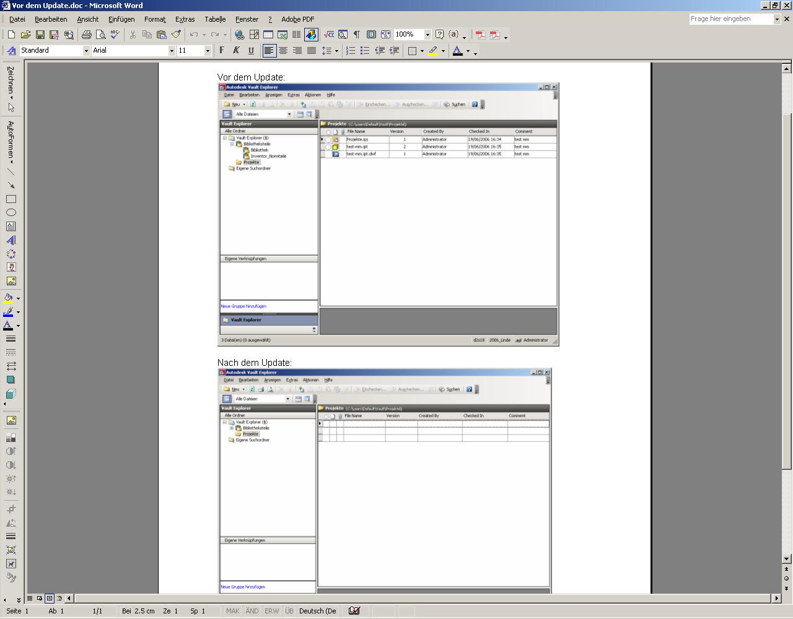Open Word Help question mark icon
This screenshot has width=793, height=619.
tap(439, 35)
